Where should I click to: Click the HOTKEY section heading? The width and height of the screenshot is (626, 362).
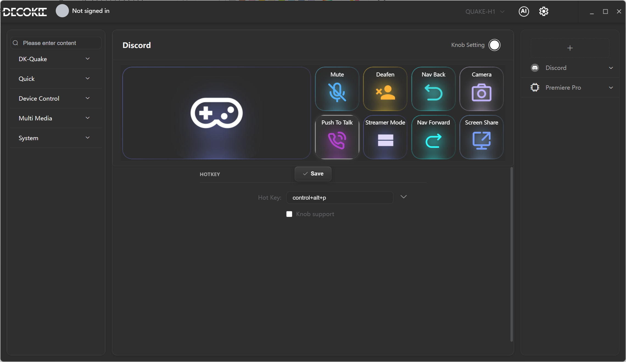point(210,174)
